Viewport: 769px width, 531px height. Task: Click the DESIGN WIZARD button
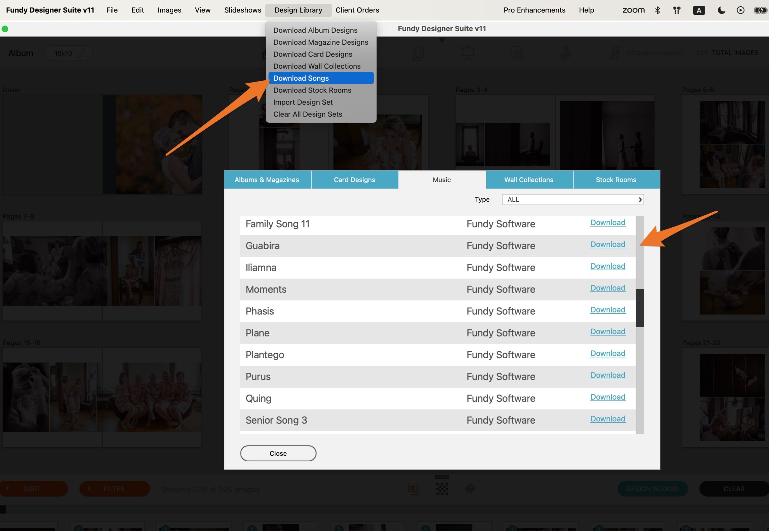[x=652, y=488]
